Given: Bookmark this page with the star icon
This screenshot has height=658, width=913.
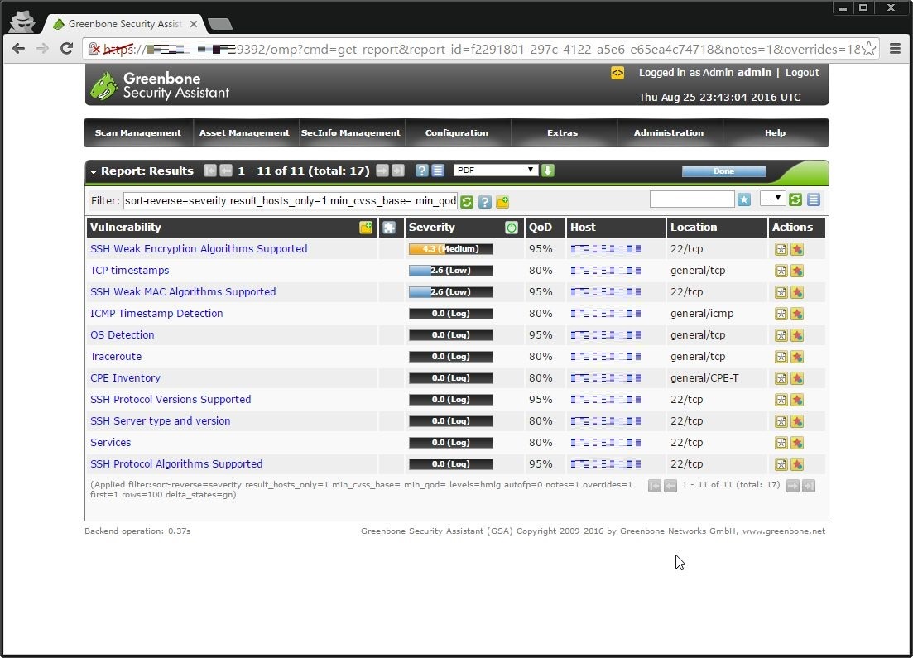Looking at the screenshot, I should point(869,48).
